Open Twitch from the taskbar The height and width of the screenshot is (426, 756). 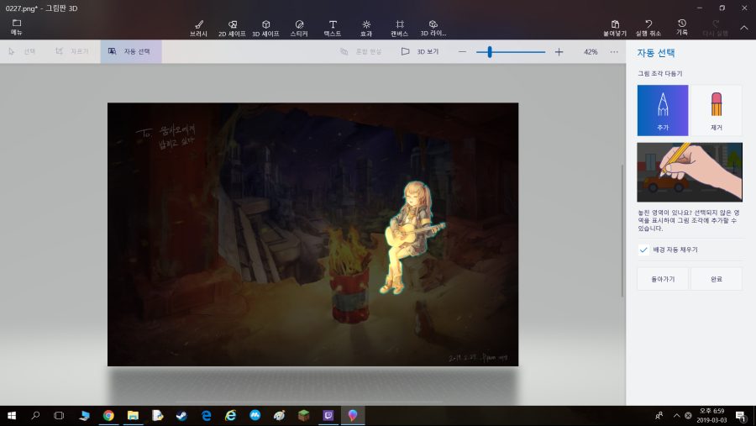[x=328, y=415]
